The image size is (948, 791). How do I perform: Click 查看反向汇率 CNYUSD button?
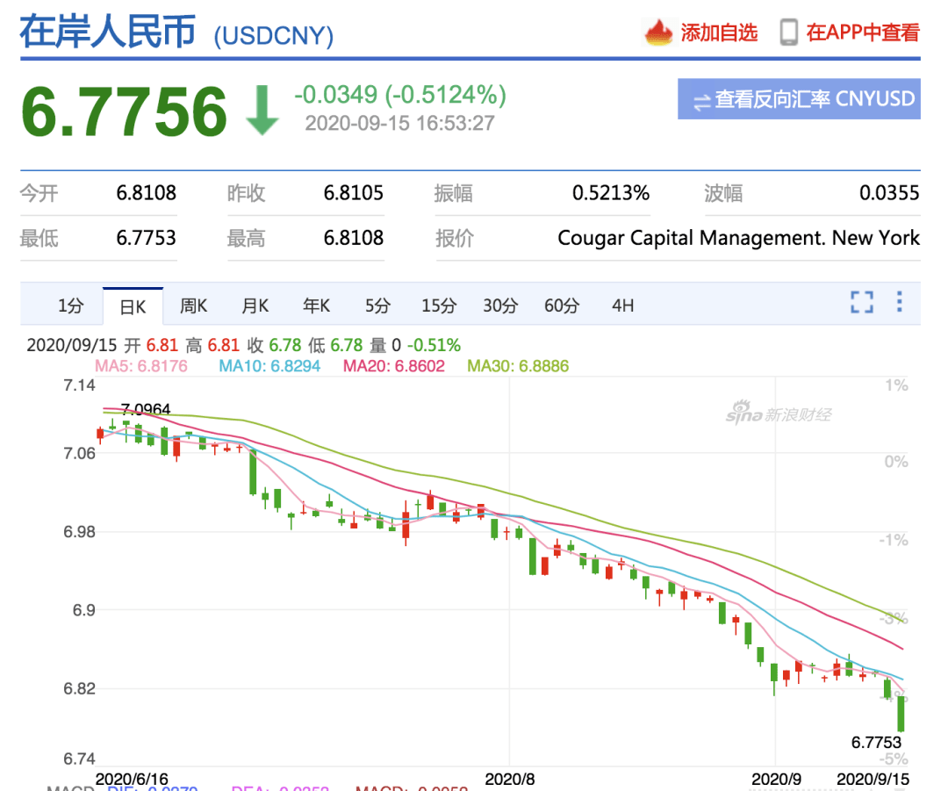(799, 99)
